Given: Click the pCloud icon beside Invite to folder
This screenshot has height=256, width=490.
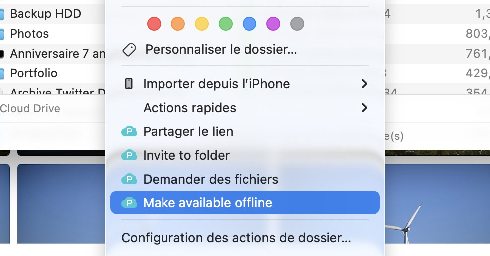Looking at the screenshot, I should pyautogui.click(x=129, y=155).
